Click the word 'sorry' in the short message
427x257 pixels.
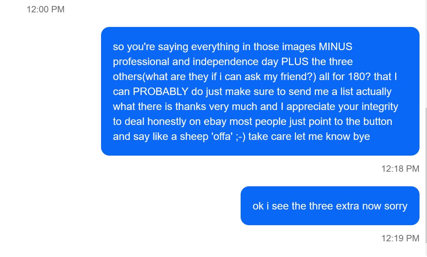coord(396,206)
